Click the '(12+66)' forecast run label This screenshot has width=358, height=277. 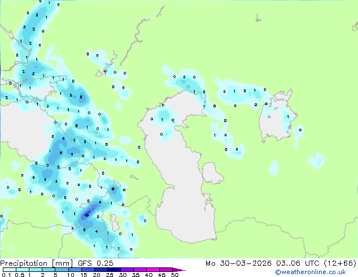[340, 263]
